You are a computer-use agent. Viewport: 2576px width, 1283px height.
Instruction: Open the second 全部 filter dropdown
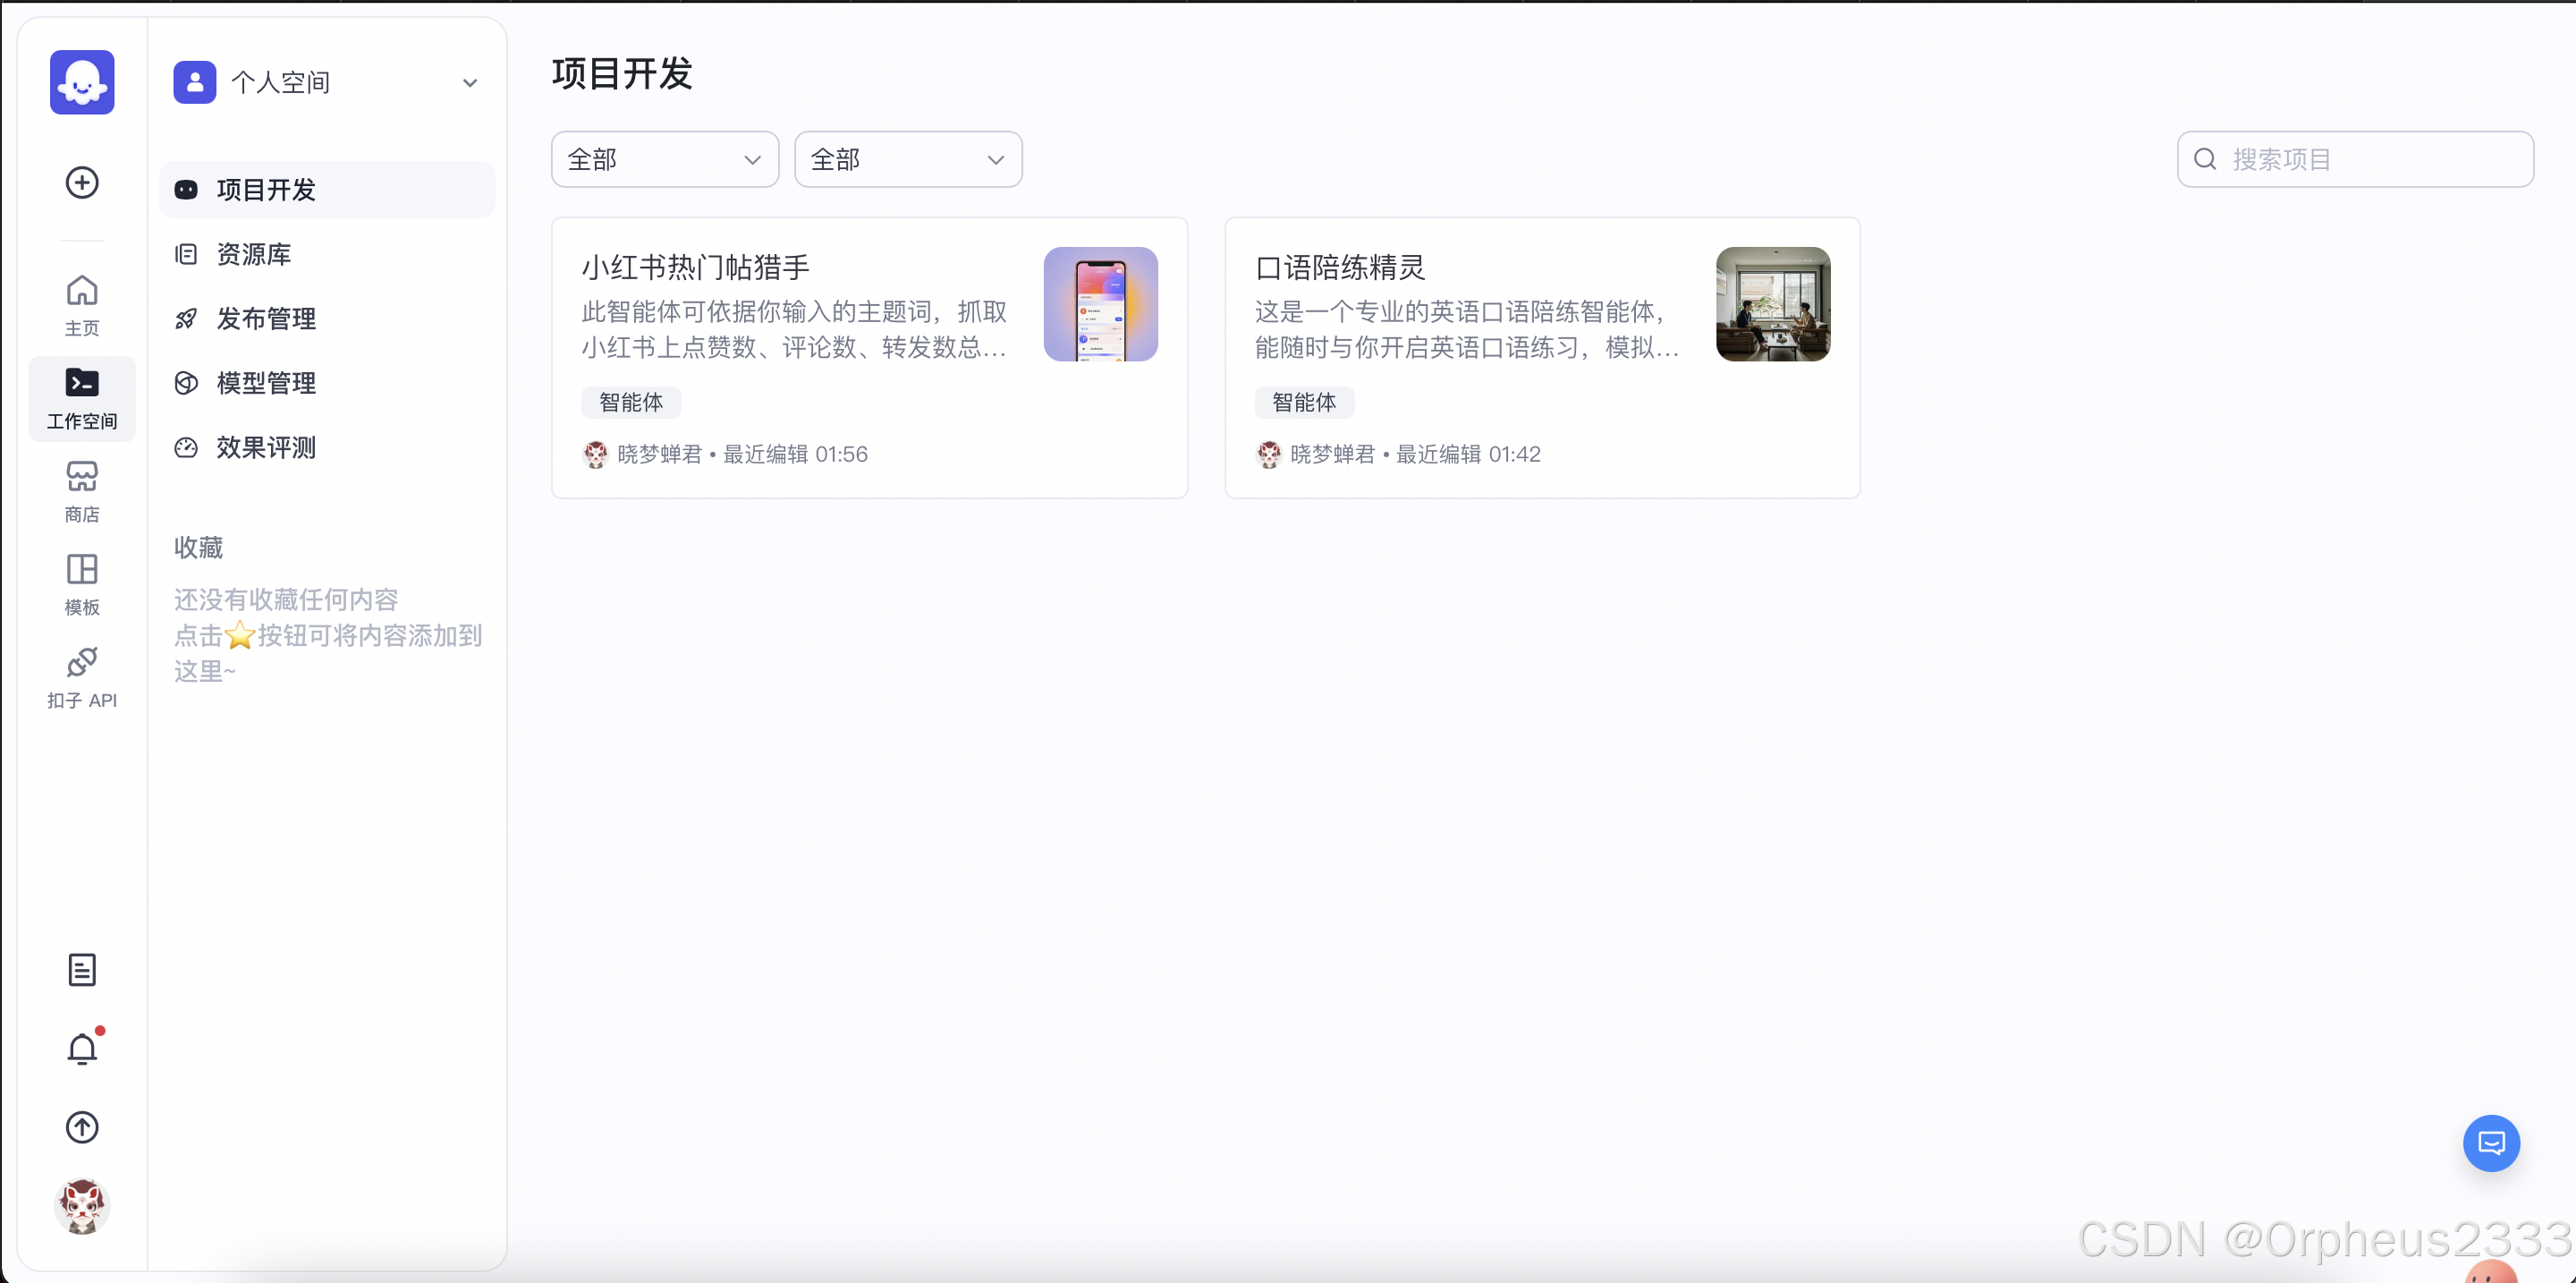(x=907, y=159)
